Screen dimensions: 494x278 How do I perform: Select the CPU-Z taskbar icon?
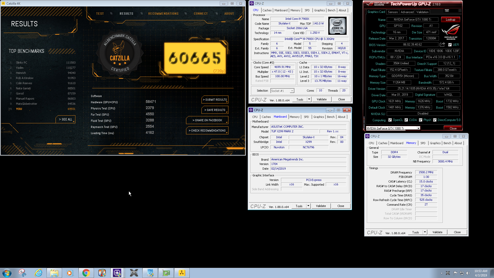(x=117, y=273)
